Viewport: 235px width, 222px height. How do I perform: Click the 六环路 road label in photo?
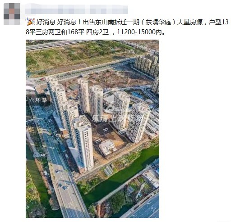tap(38, 100)
